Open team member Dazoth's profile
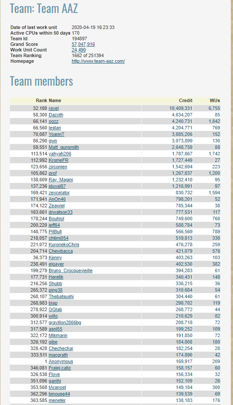The width and height of the screenshot is (233, 405). pyautogui.click(x=56, y=115)
